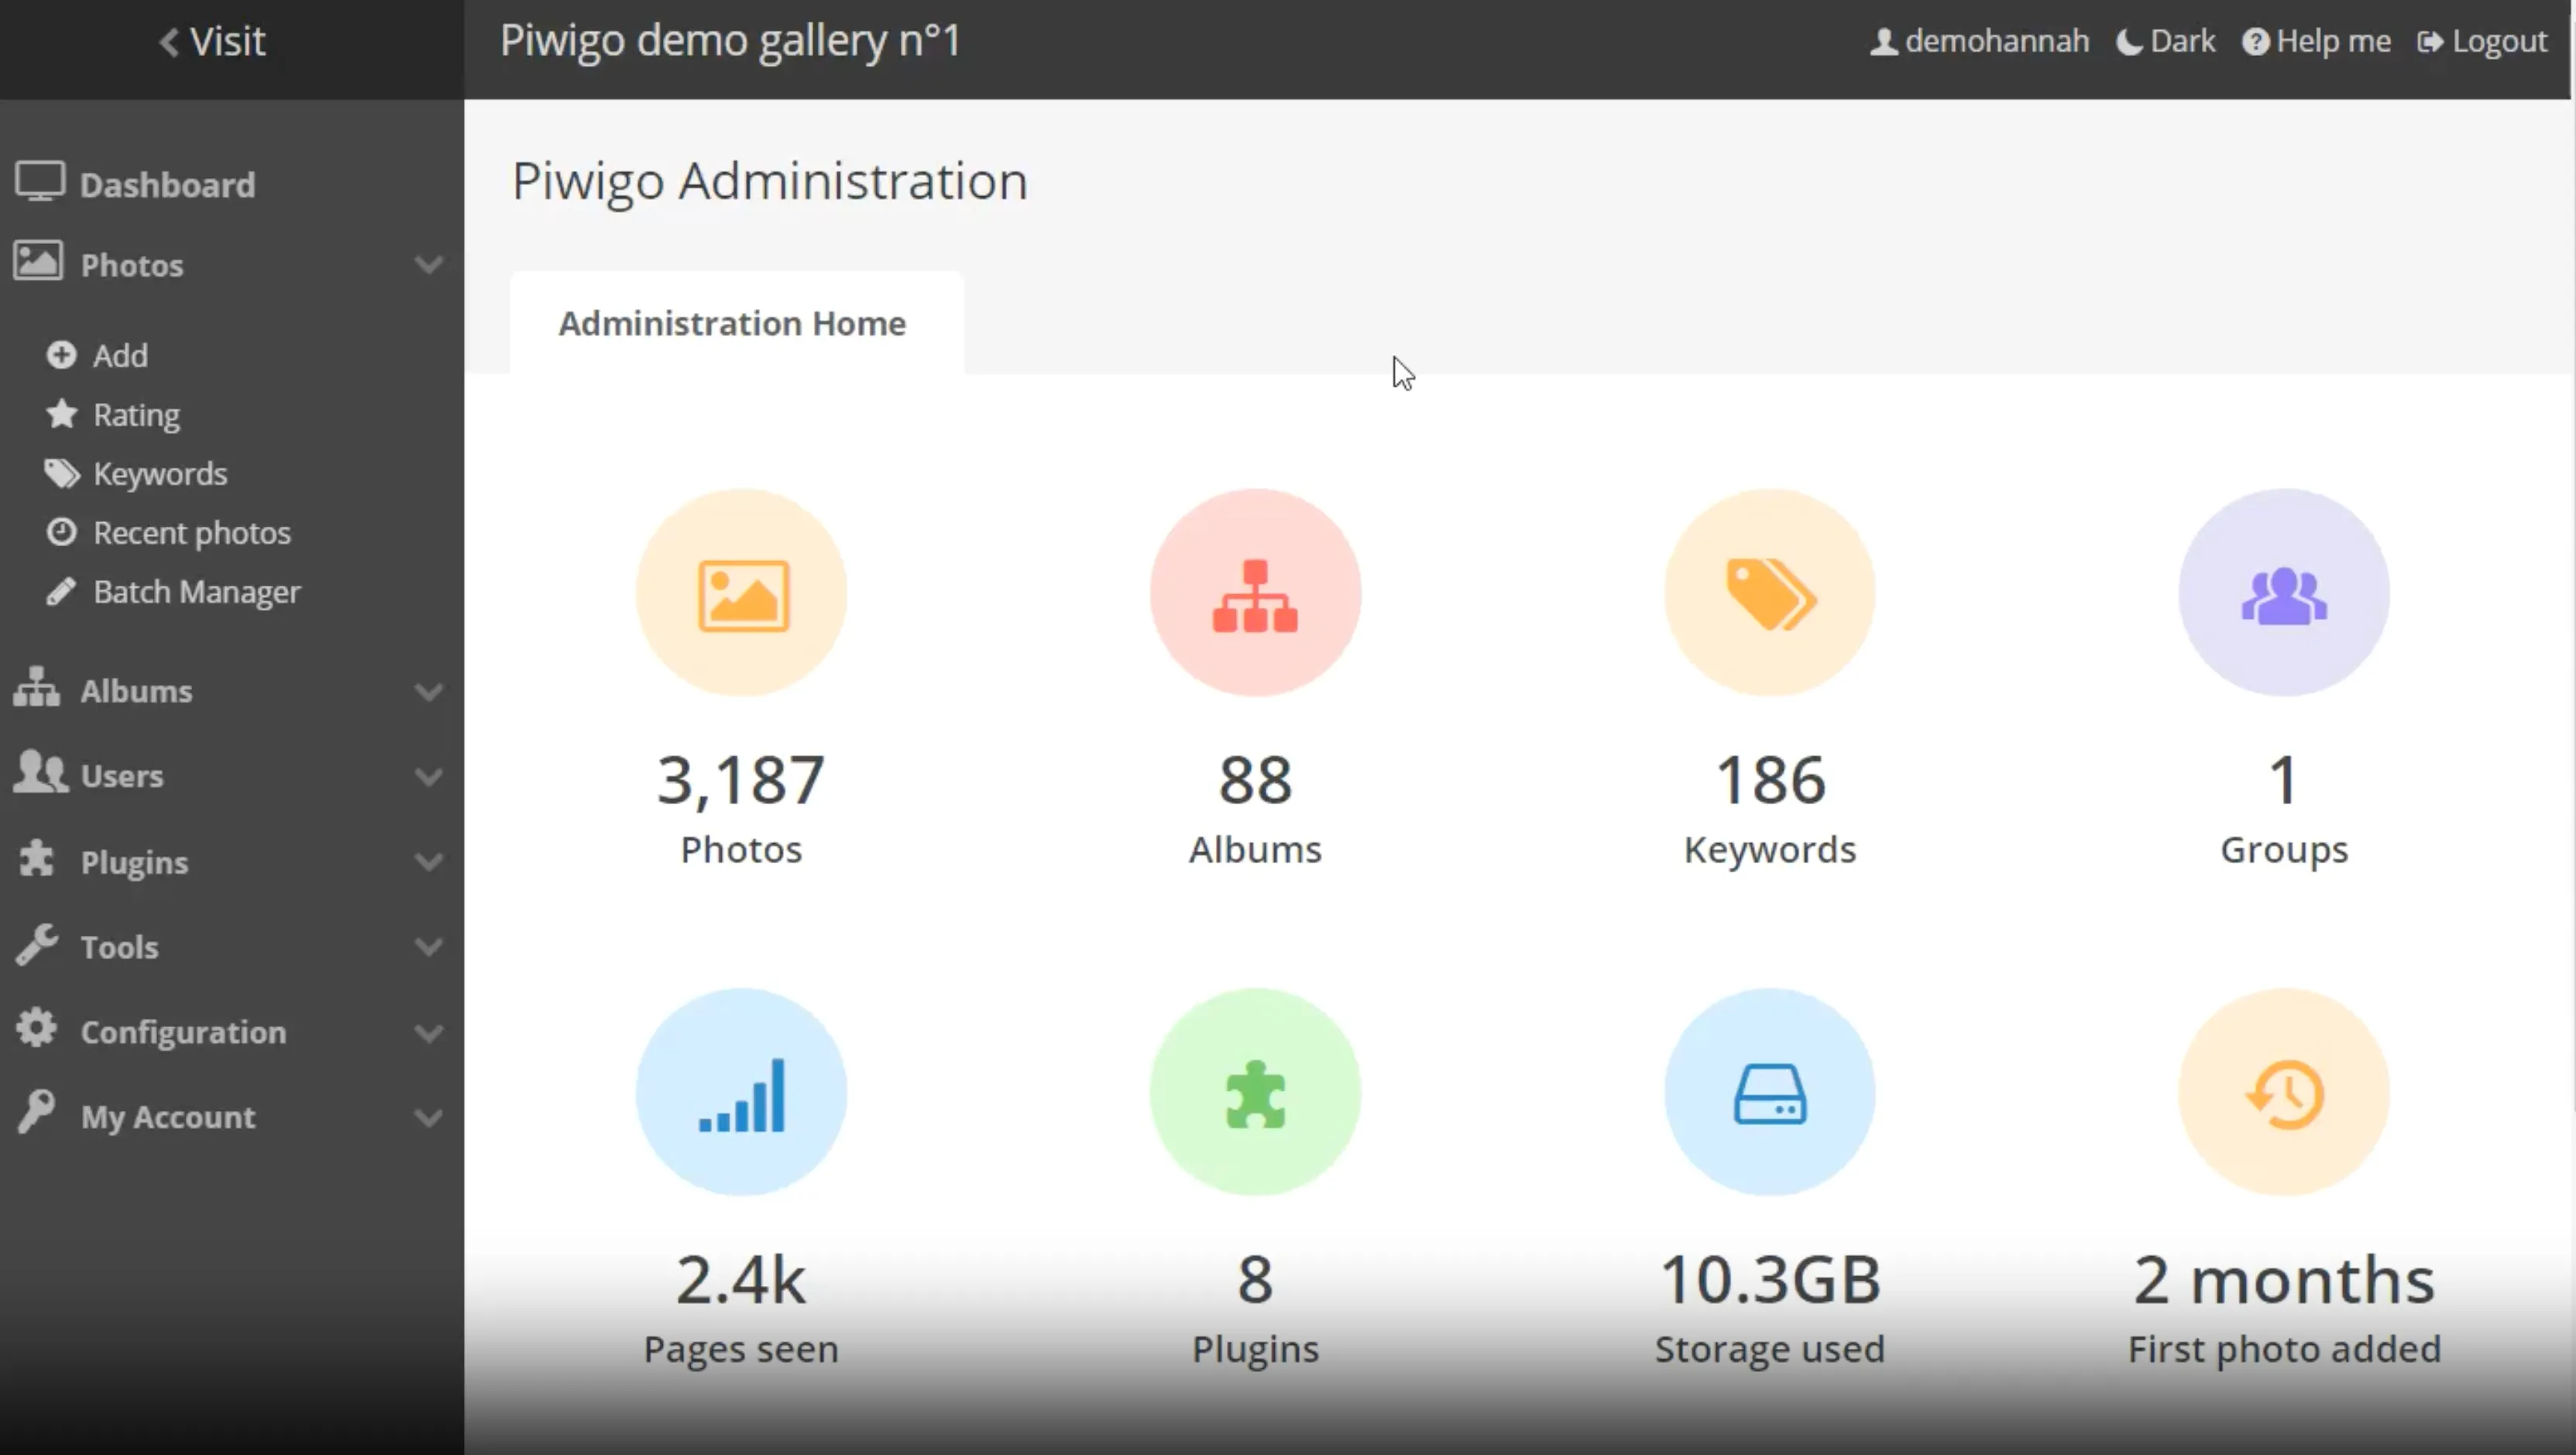Screen dimensions: 2576x1455
Task: Open the Add photos menu item
Action: point(120,356)
